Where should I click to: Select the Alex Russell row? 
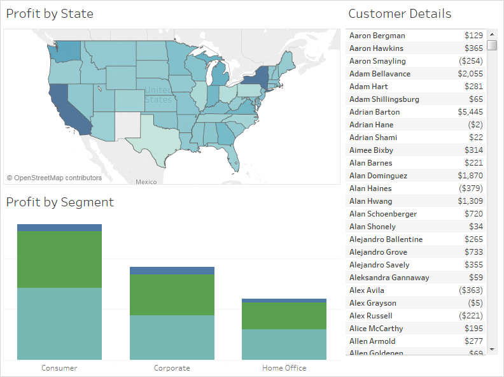point(416,316)
